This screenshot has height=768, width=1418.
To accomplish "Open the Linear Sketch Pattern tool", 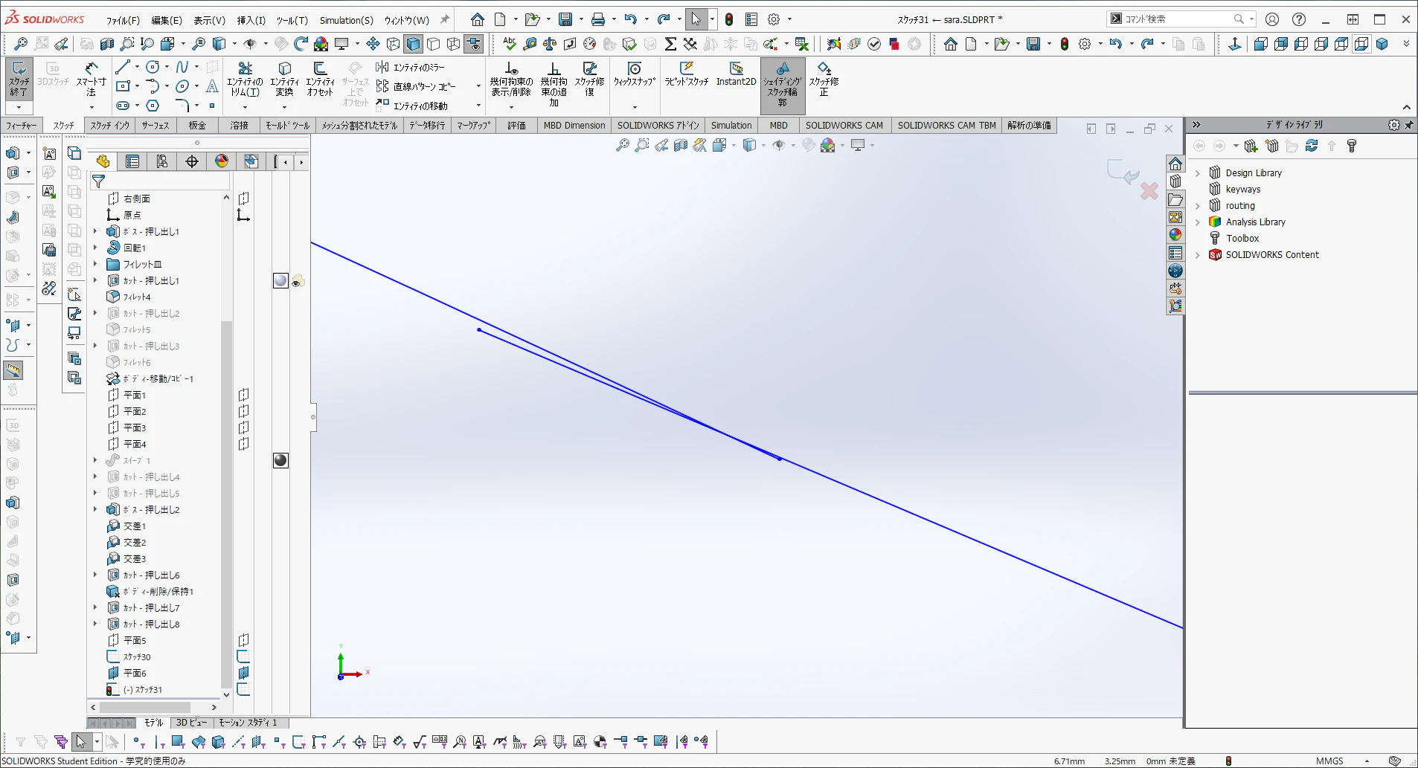I will (416, 86).
